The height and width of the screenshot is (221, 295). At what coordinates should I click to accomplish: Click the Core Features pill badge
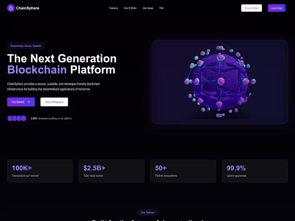147,212
